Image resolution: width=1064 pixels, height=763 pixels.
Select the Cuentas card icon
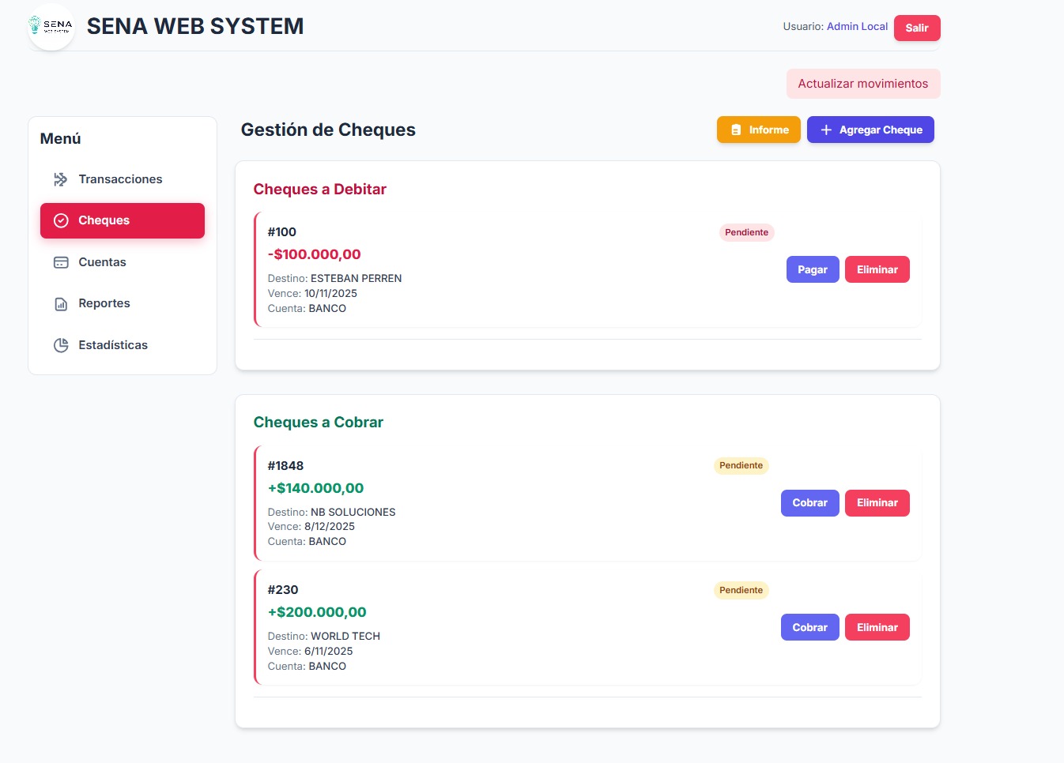click(61, 261)
